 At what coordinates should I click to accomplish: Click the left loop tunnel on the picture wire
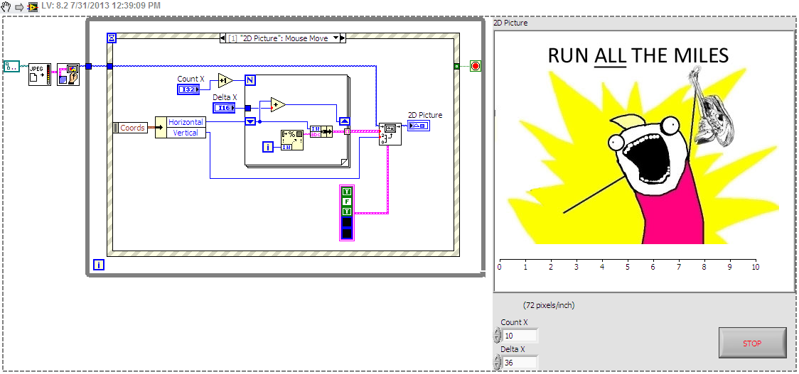coord(89,66)
